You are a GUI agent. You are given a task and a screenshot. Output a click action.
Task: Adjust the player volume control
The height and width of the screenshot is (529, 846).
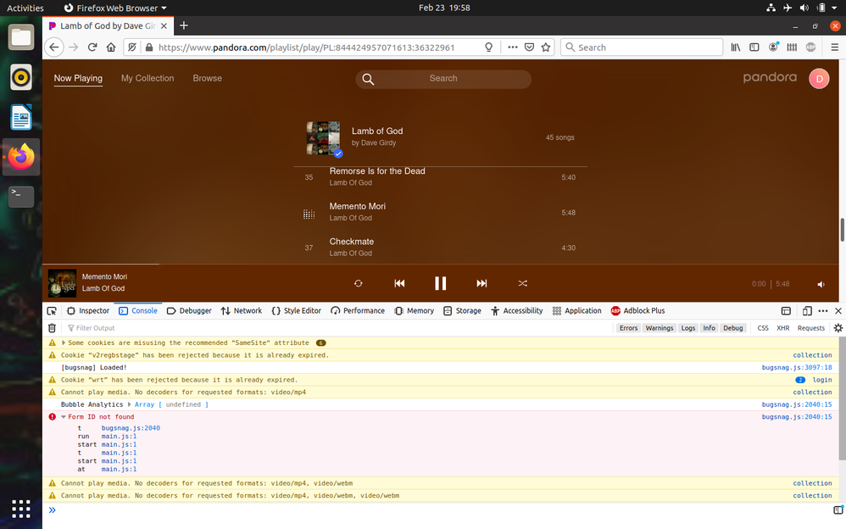[820, 283]
